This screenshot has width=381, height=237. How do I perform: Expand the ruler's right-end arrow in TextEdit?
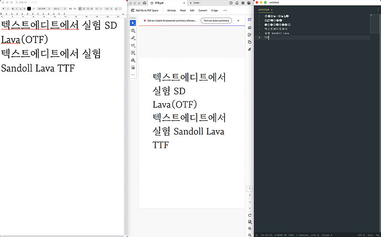click(123, 14)
